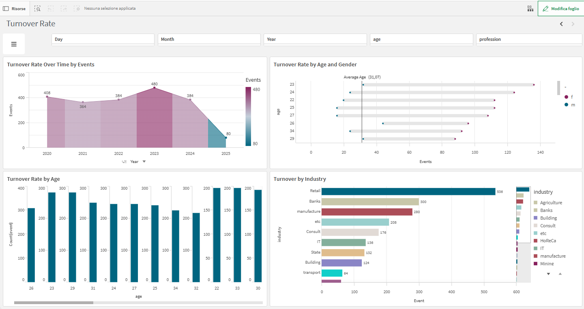Viewport: 584px width, 309px height.
Task: Open the hamburger menu below the title
Action: [x=13, y=44]
